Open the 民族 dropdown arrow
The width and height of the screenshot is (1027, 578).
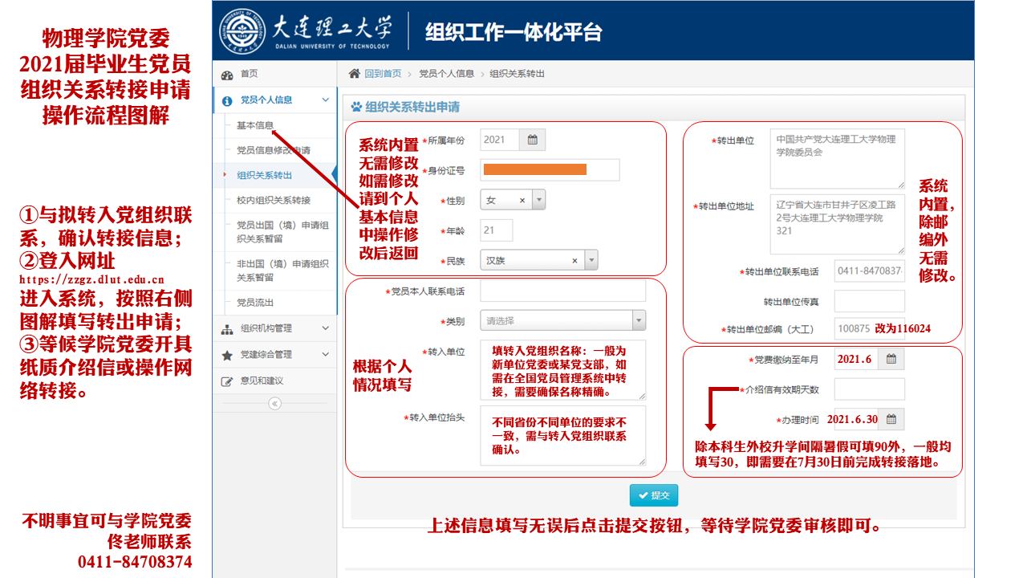tap(591, 261)
